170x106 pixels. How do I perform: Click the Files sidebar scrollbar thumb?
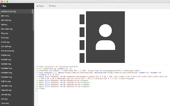(33, 20)
